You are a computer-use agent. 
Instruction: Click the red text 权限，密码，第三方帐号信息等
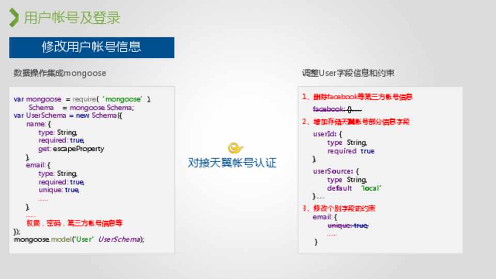[x=74, y=223]
